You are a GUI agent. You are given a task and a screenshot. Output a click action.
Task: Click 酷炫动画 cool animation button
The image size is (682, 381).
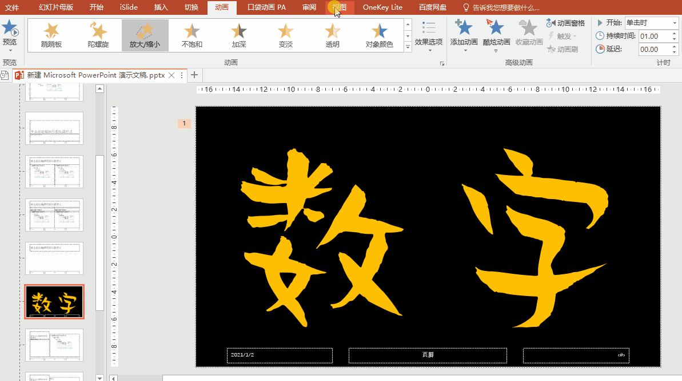(496, 34)
